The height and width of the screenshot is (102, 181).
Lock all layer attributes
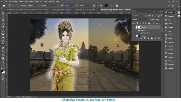[x=149, y=23]
